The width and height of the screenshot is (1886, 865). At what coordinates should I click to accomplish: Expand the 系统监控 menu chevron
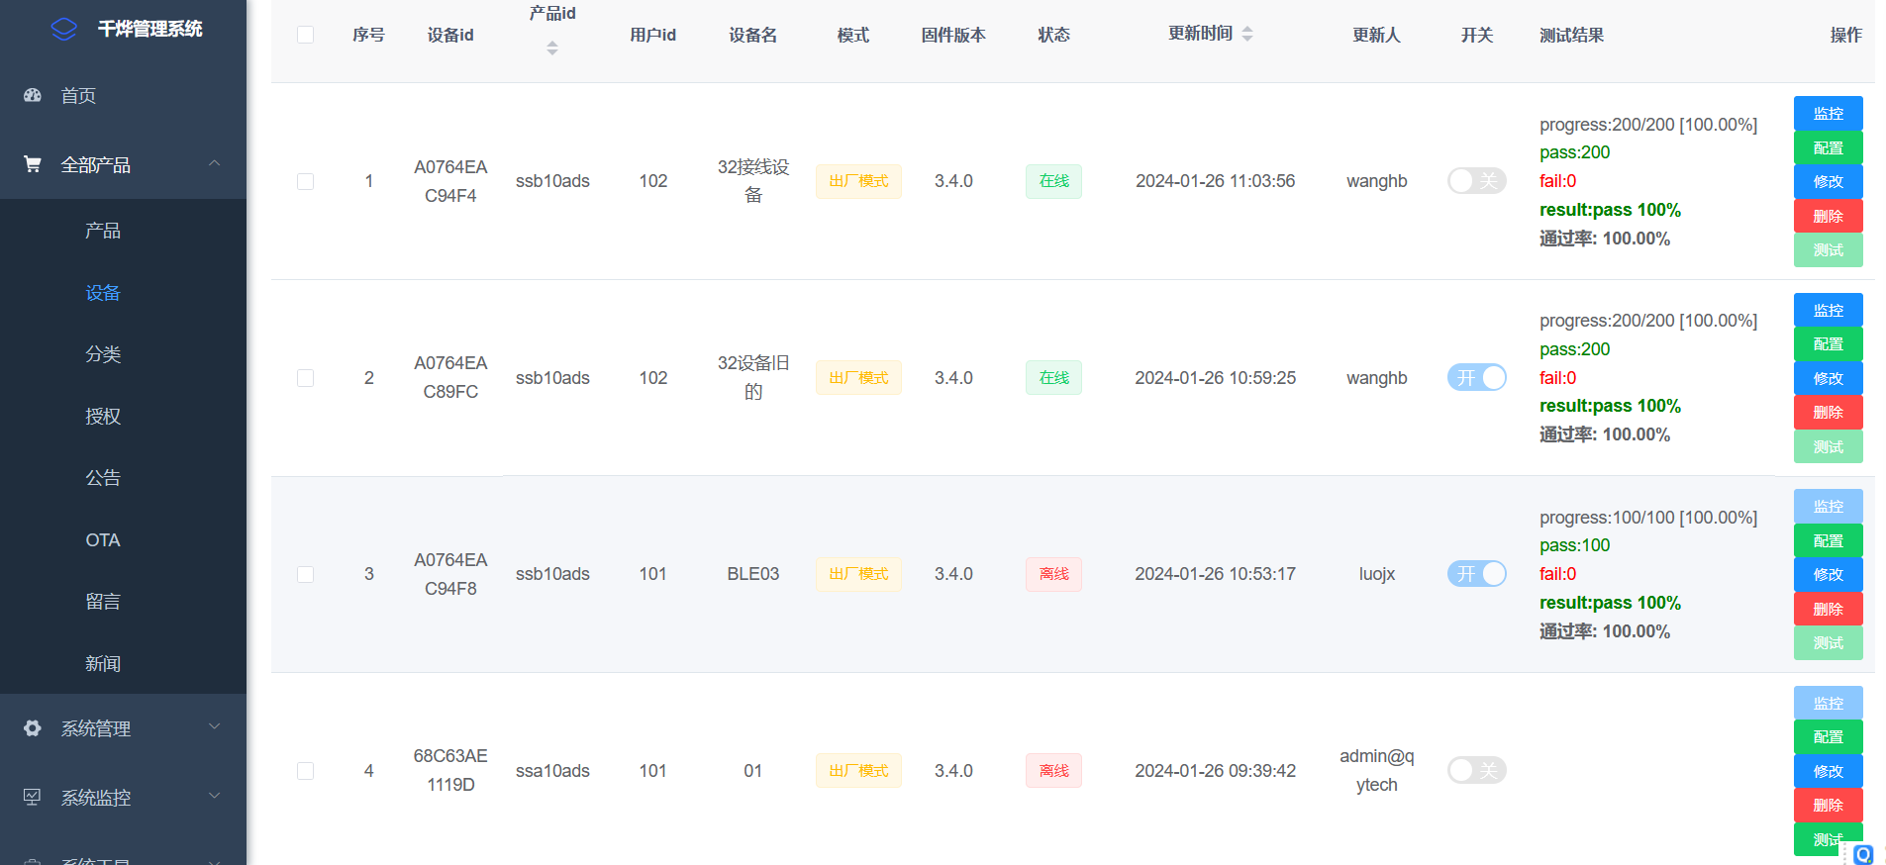(215, 797)
